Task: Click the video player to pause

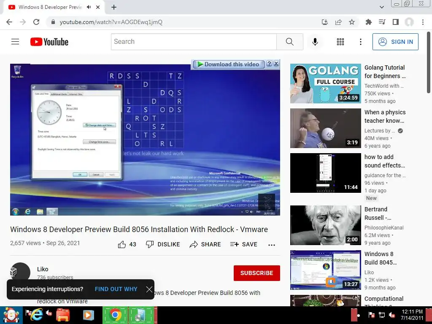Action: 145,139
